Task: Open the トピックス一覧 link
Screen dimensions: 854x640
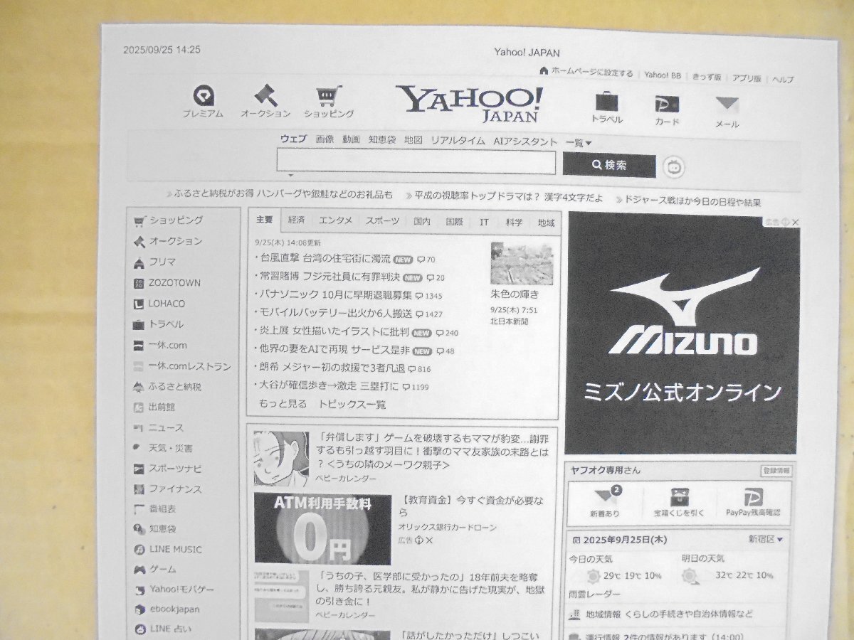Action: click(352, 405)
